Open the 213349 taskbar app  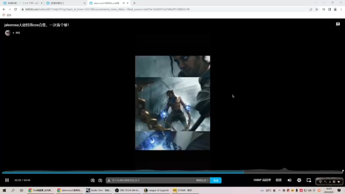(x=185, y=190)
